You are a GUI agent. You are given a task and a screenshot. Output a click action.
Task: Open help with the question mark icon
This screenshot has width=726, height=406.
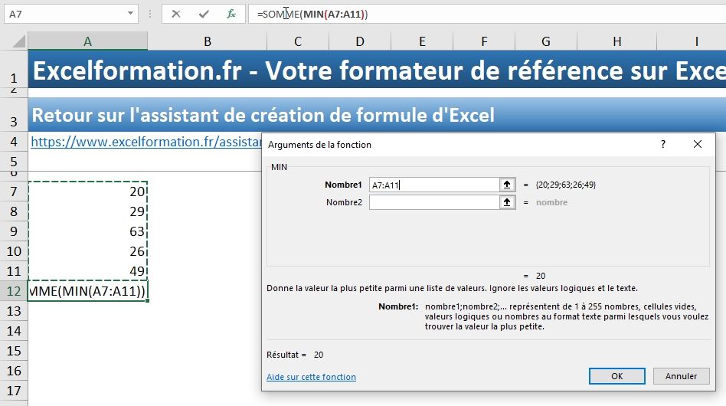(x=663, y=145)
